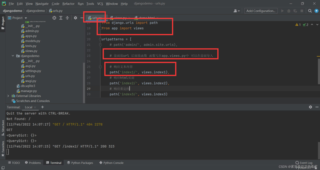
Task: Open the Event Log
Action: [x=304, y=163]
